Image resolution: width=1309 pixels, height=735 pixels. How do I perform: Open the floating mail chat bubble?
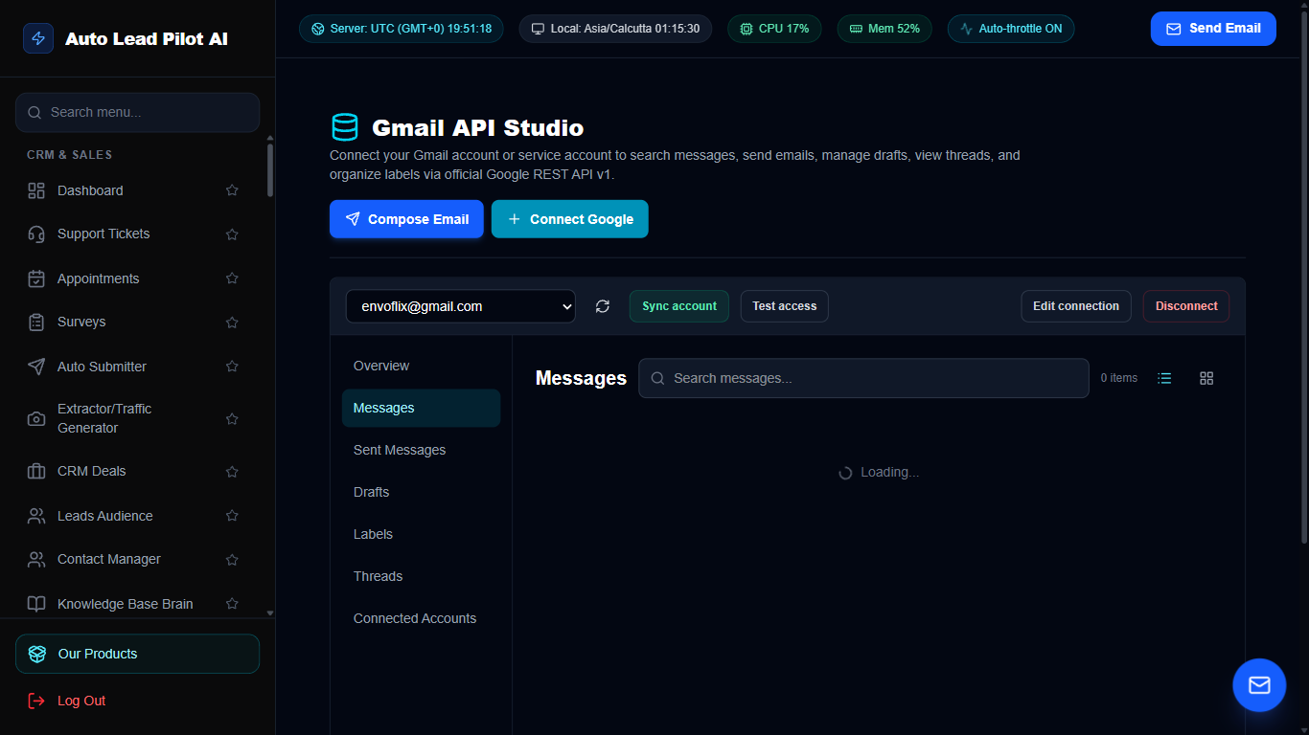[1259, 685]
